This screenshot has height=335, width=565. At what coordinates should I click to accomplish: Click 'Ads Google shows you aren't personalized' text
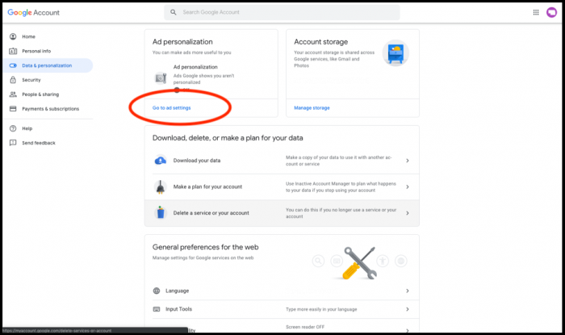(x=203, y=79)
